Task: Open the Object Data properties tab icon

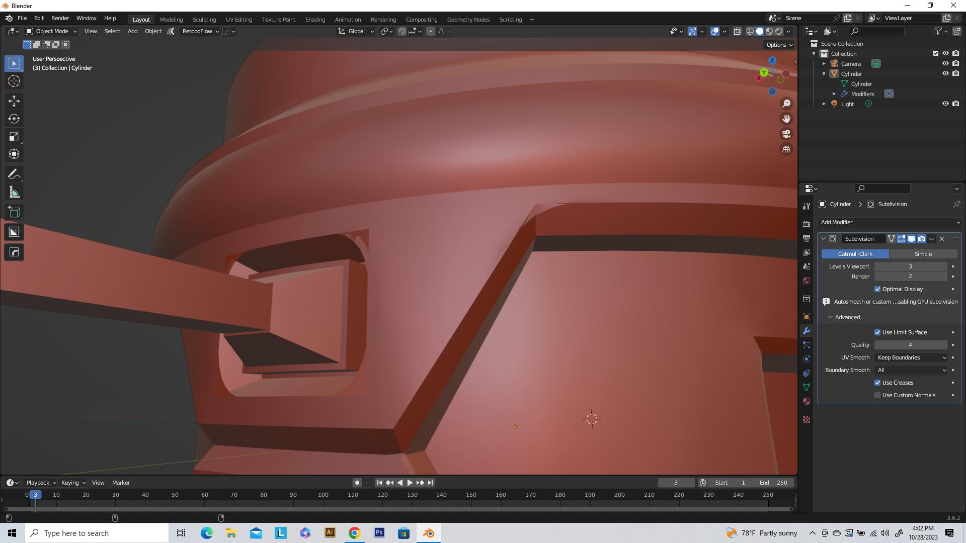Action: pyautogui.click(x=807, y=387)
